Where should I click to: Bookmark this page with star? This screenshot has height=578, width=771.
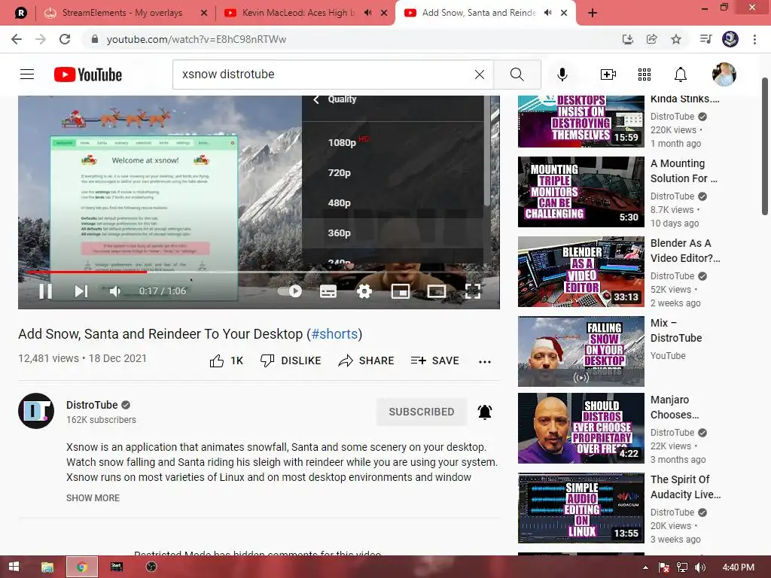tap(676, 39)
